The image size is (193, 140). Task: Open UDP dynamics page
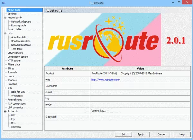pyautogui.click(x=15, y=107)
